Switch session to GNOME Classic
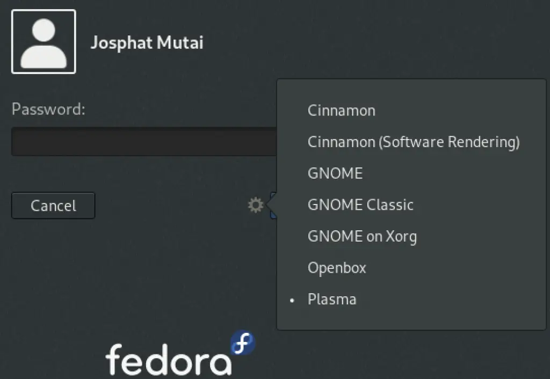Viewport: 550px width, 379px height. [x=360, y=205]
